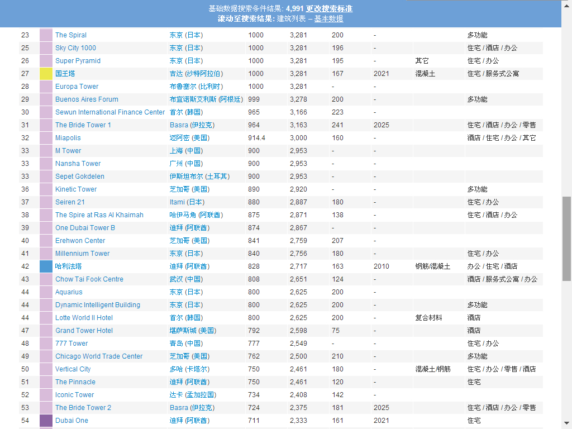The height and width of the screenshot is (429, 572).
Task: Open the 更改搜索标准 link in header
Action: tap(329, 8)
